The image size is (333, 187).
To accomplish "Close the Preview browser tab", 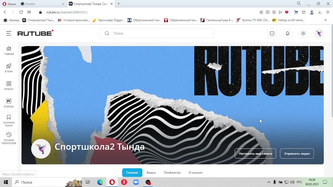I will [63, 4].
